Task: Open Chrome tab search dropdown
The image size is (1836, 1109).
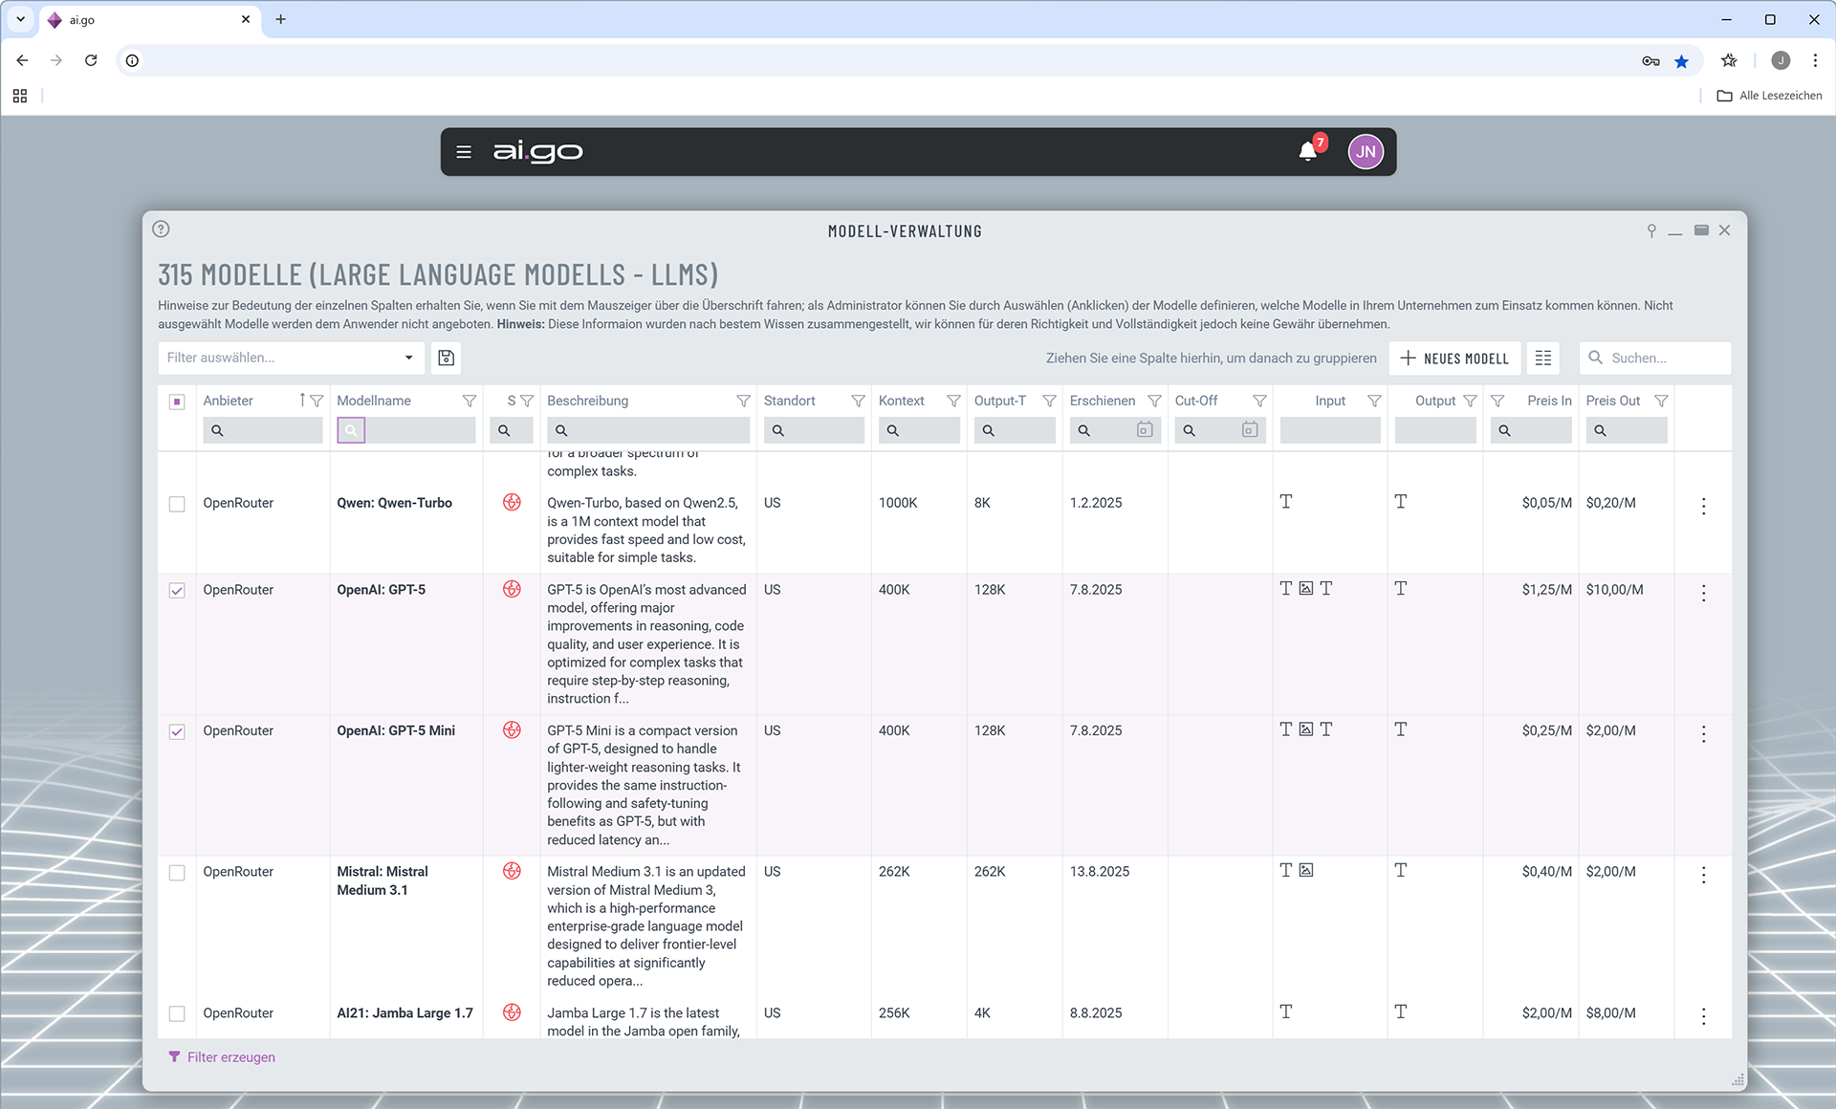Action: [20, 19]
